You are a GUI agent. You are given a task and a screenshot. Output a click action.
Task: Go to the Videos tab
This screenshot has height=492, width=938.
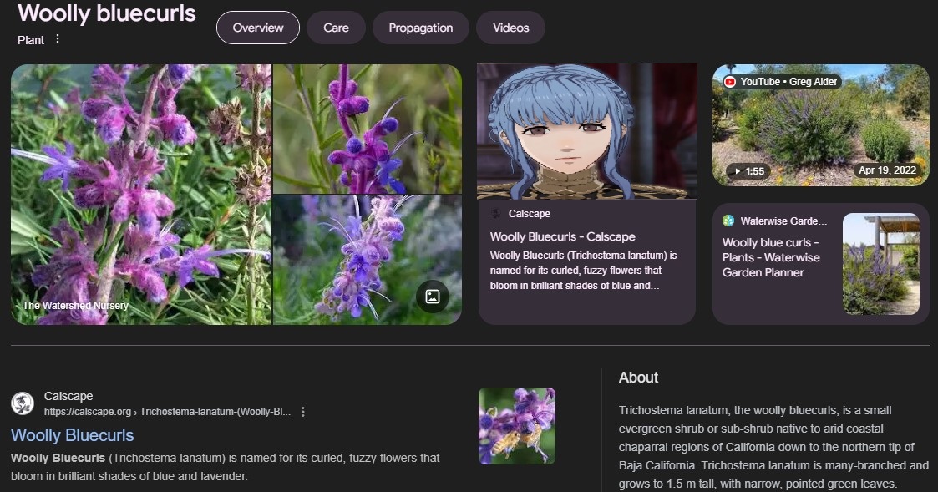pos(511,28)
